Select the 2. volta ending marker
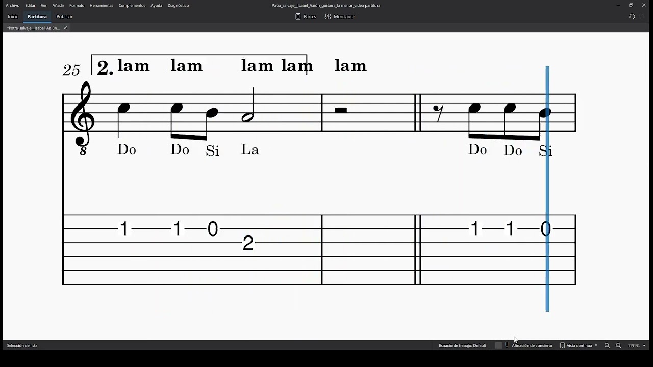Screen dimensions: 653x367 [105, 68]
